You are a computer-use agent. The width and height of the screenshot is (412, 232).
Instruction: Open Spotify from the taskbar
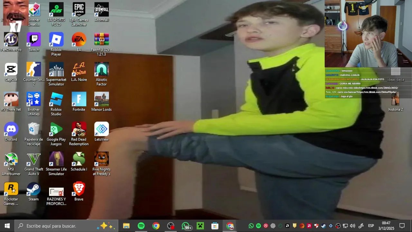pos(141,226)
